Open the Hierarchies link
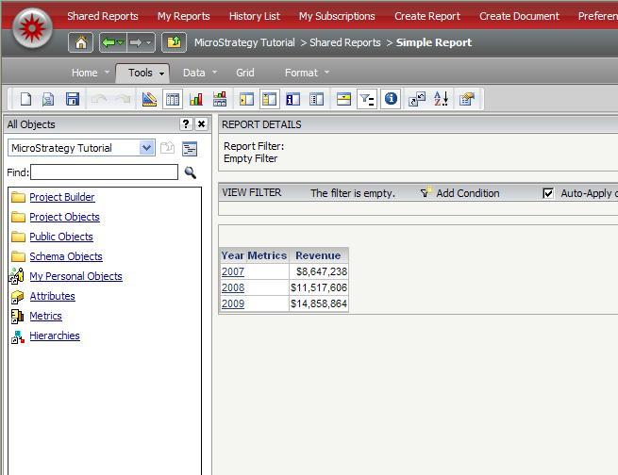The width and height of the screenshot is (618, 475). click(x=55, y=336)
